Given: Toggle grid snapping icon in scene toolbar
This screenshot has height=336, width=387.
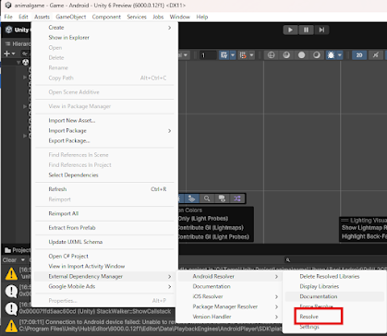Looking at the screenshot, I should click(x=224, y=55).
